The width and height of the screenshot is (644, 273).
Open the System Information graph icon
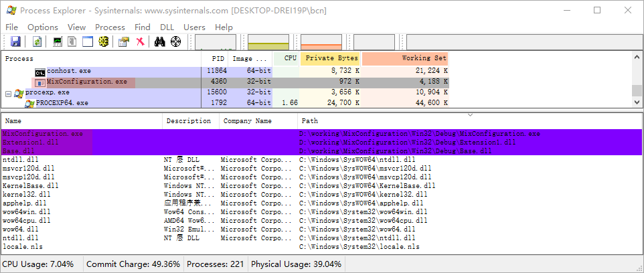pos(58,41)
